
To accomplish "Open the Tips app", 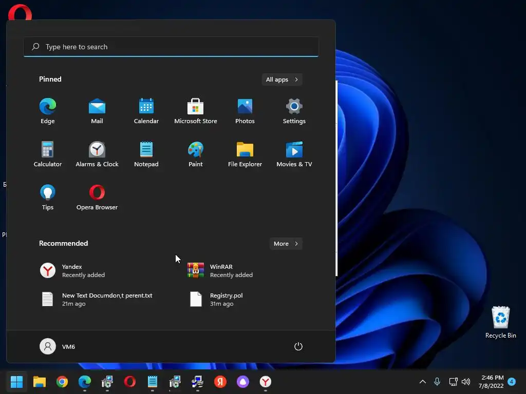I will (x=48, y=198).
